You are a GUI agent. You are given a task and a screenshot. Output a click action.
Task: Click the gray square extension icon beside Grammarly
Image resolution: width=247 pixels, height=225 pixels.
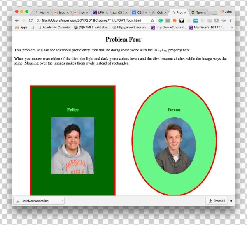pyautogui.click(x=168, y=21)
